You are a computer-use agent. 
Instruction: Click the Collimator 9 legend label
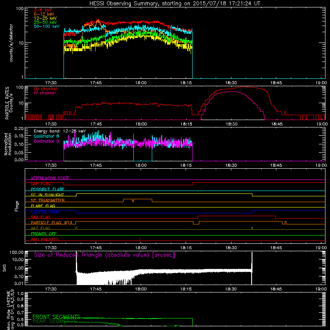pyautogui.click(x=46, y=141)
